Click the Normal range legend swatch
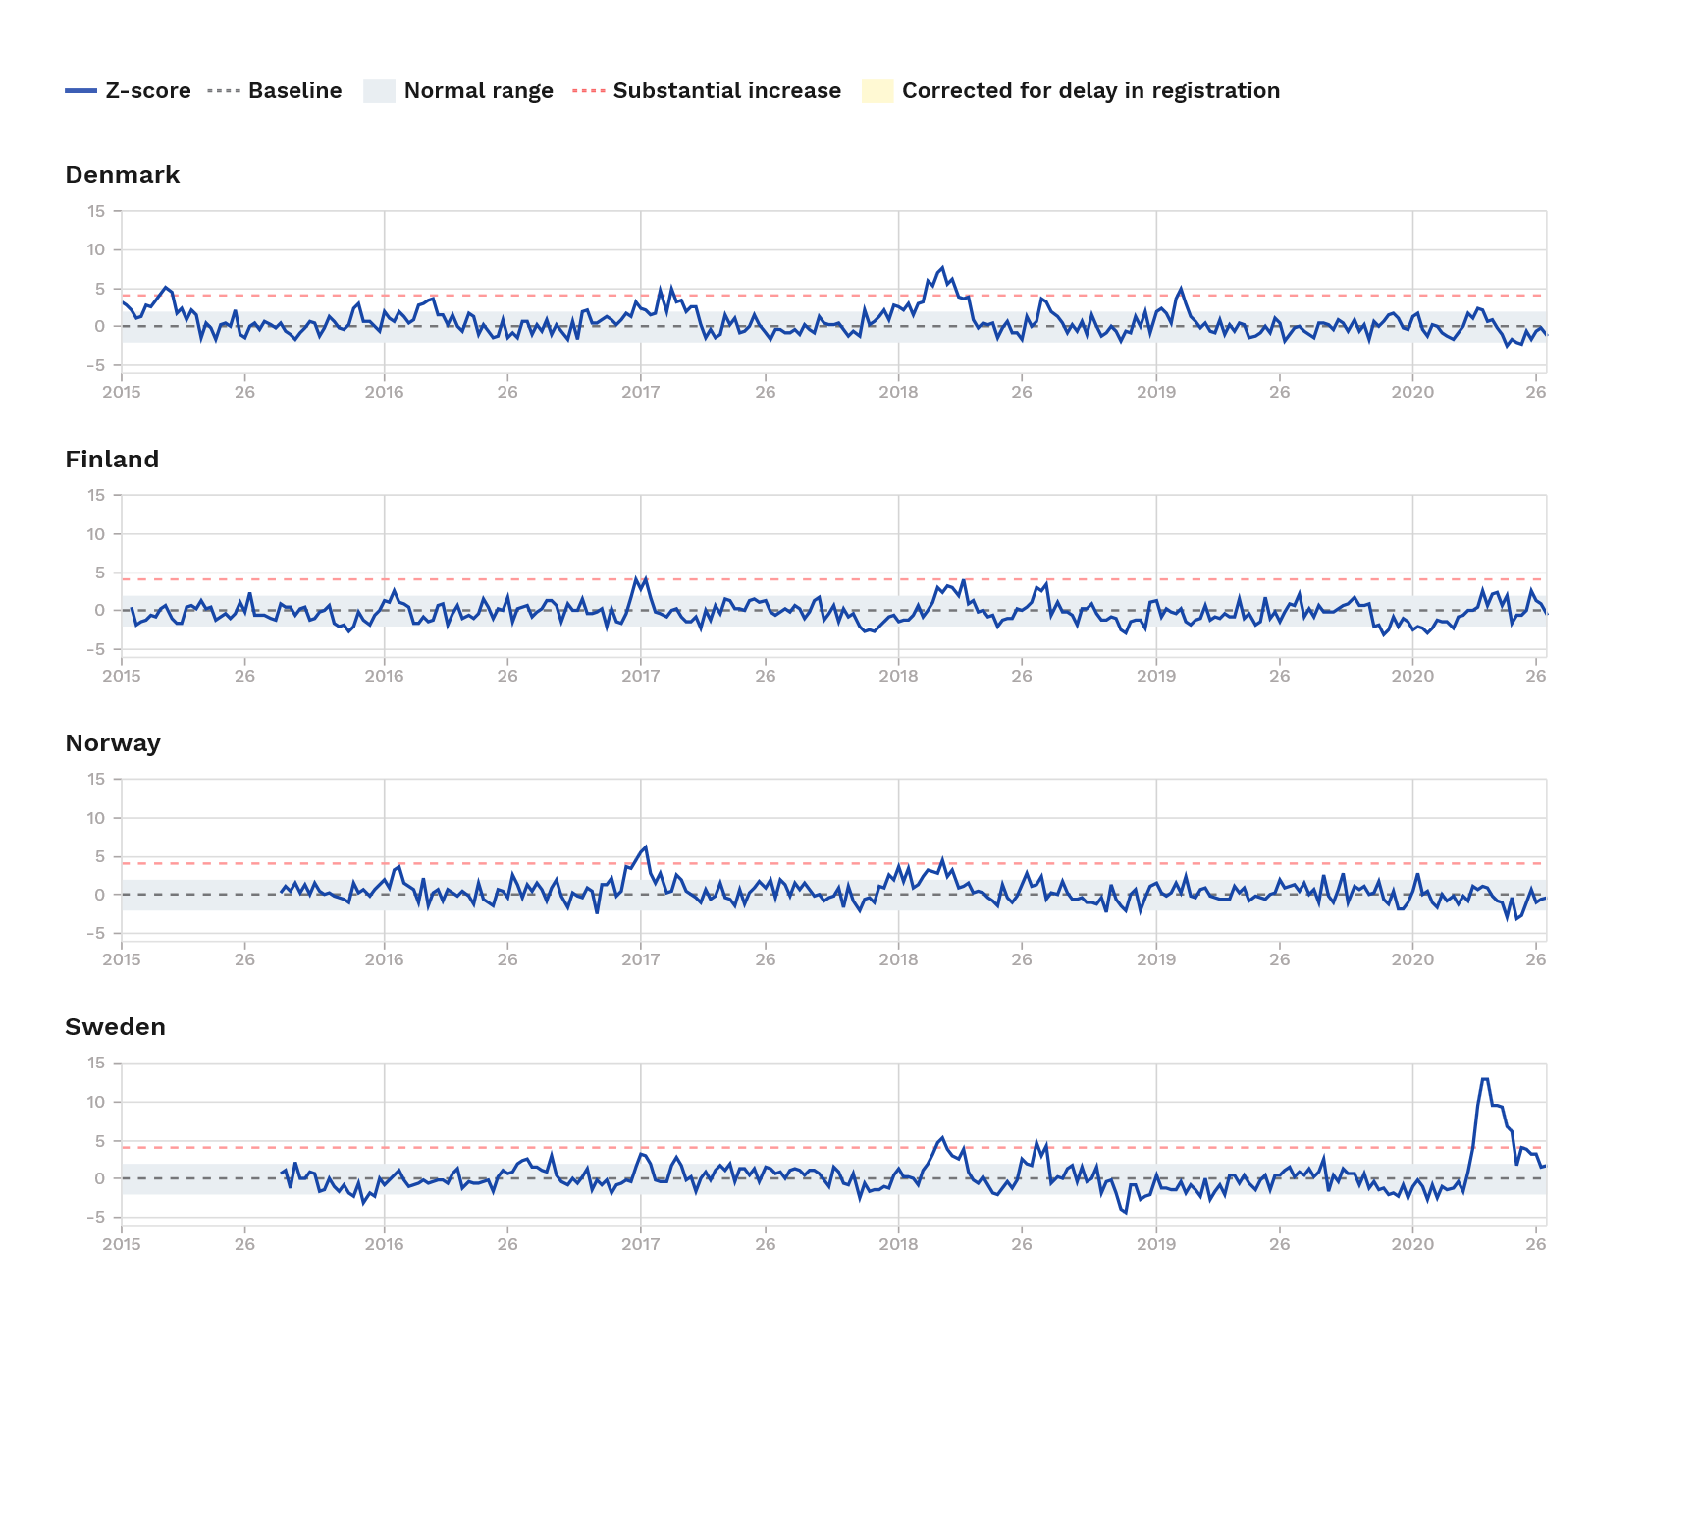The height and width of the screenshot is (1529, 1700). (379, 91)
